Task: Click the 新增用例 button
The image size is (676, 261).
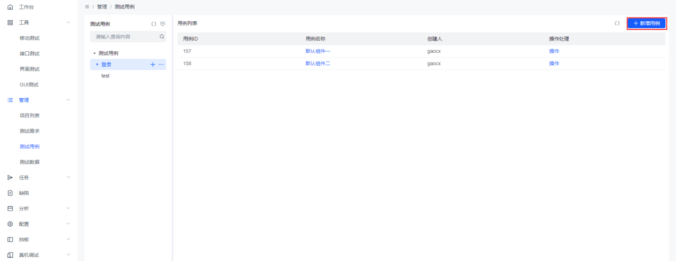Action: click(x=646, y=23)
